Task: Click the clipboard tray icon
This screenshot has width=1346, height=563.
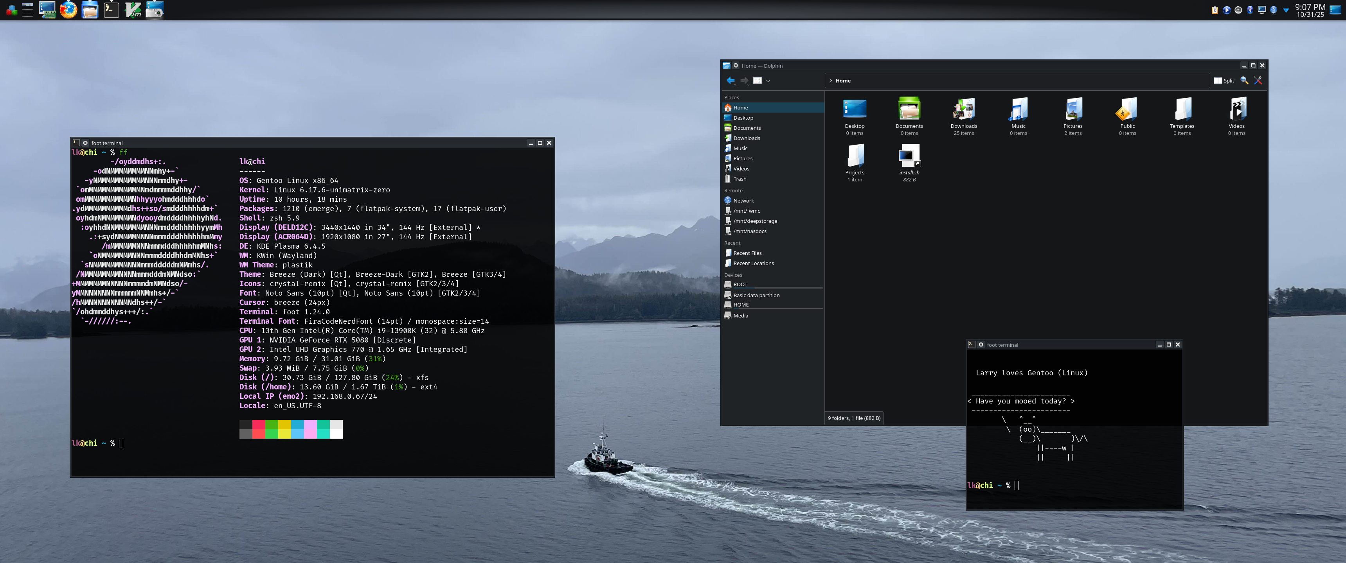Action: coord(1215,10)
